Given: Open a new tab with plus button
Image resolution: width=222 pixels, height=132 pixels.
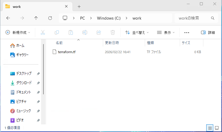Looking at the screenshot, I should click(79, 6).
